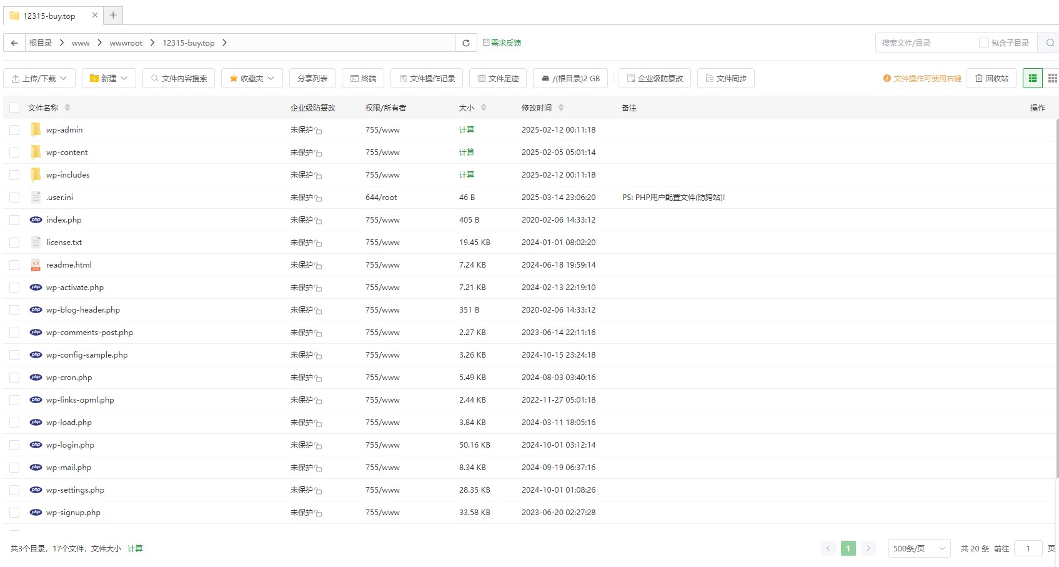Switch to grid view icon
1059x567 pixels.
(x=1052, y=78)
